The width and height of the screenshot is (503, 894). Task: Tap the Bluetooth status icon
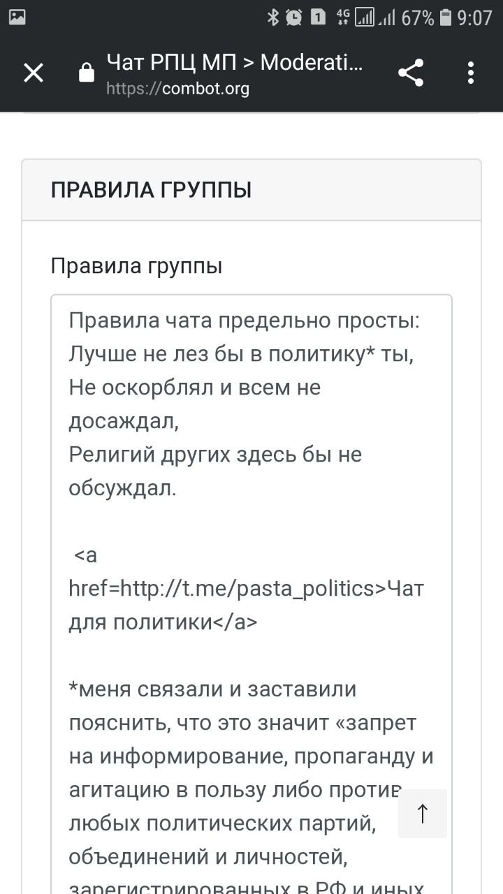click(x=273, y=17)
